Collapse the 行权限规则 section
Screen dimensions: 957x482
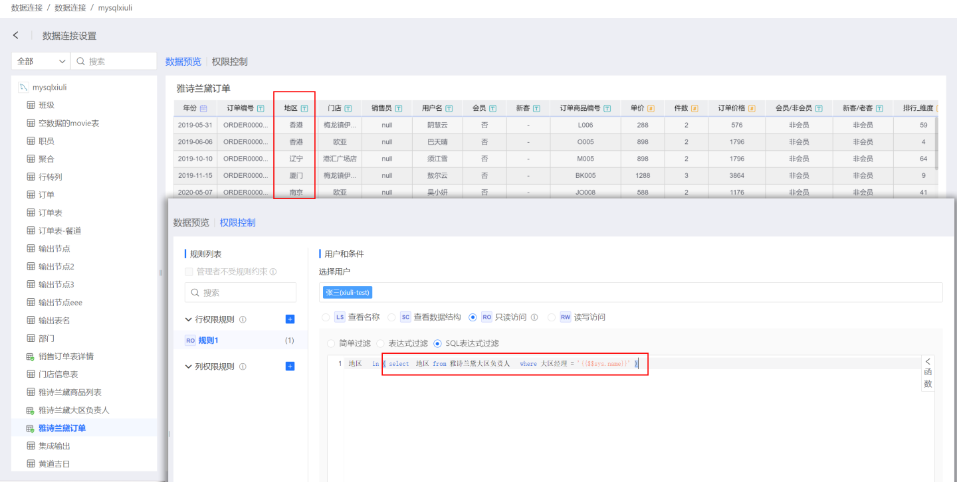click(189, 319)
